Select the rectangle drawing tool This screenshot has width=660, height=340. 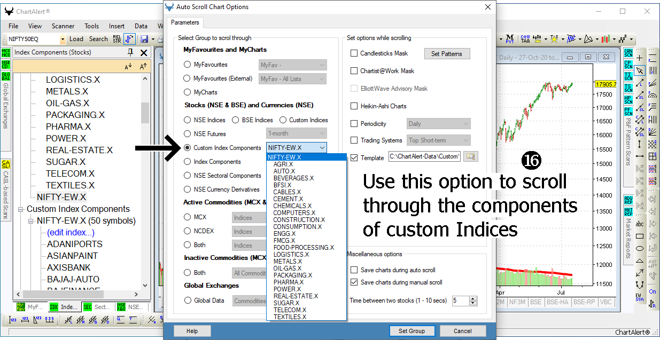pos(640,236)
